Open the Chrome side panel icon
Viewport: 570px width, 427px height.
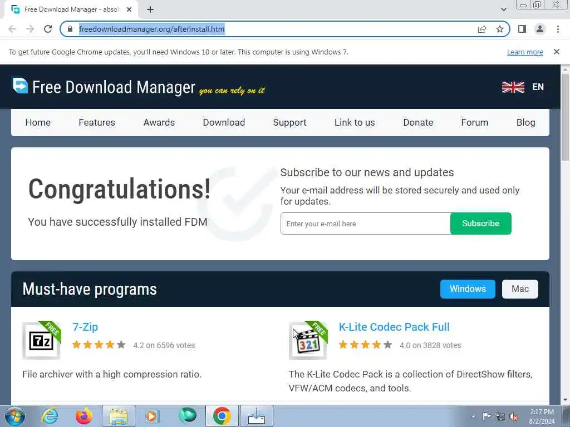click(x=522, y=29)
